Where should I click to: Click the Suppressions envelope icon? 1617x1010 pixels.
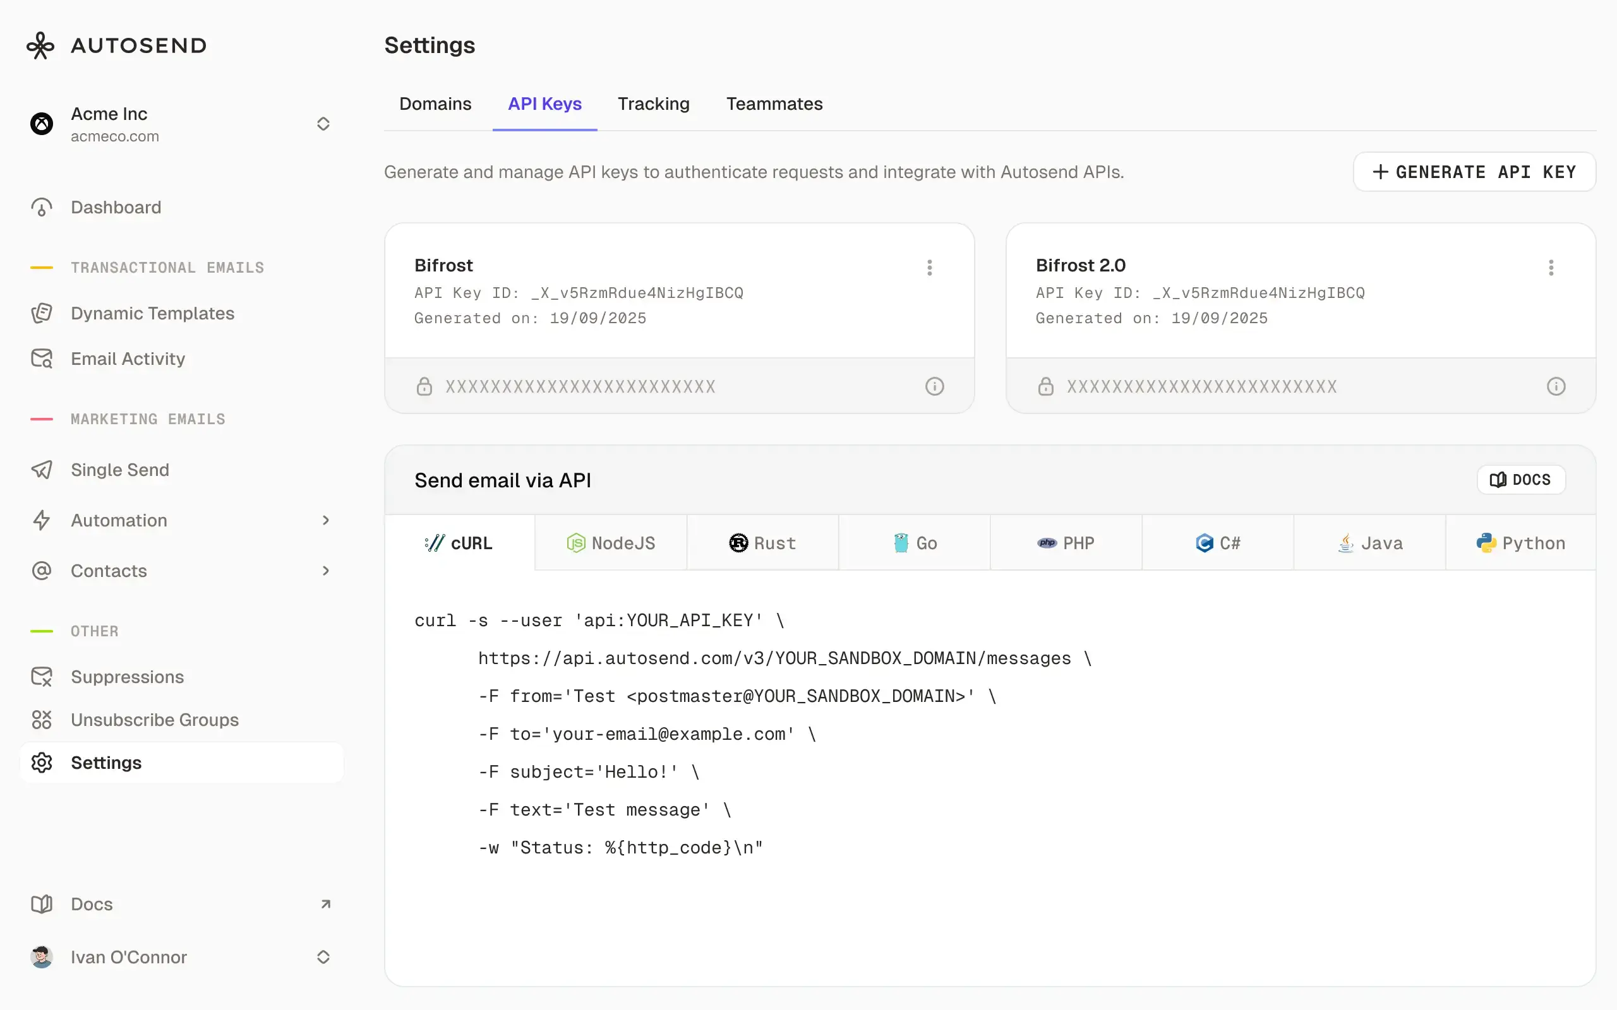pos(42,677)
